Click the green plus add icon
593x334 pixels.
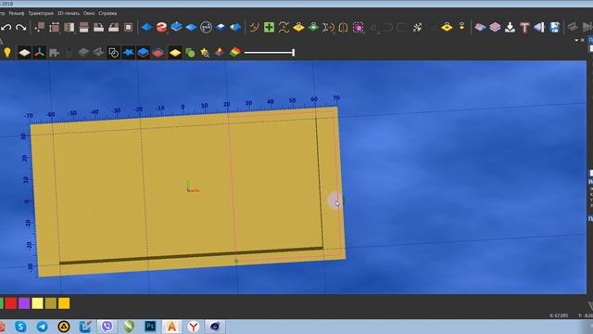coord(269,27)
